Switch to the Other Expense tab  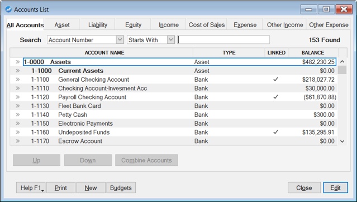(x=329, y=24)
